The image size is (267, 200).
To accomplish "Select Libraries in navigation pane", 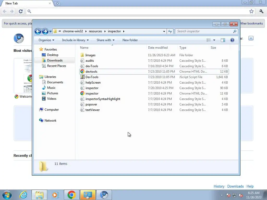I will [50, 77].
